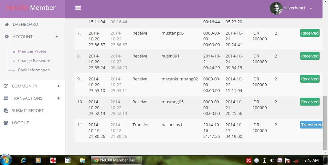The width and height of the screenshot is (328, 165).
Task: Collapse the ACCOUNT section plus sign
Action: coord(57,36)
